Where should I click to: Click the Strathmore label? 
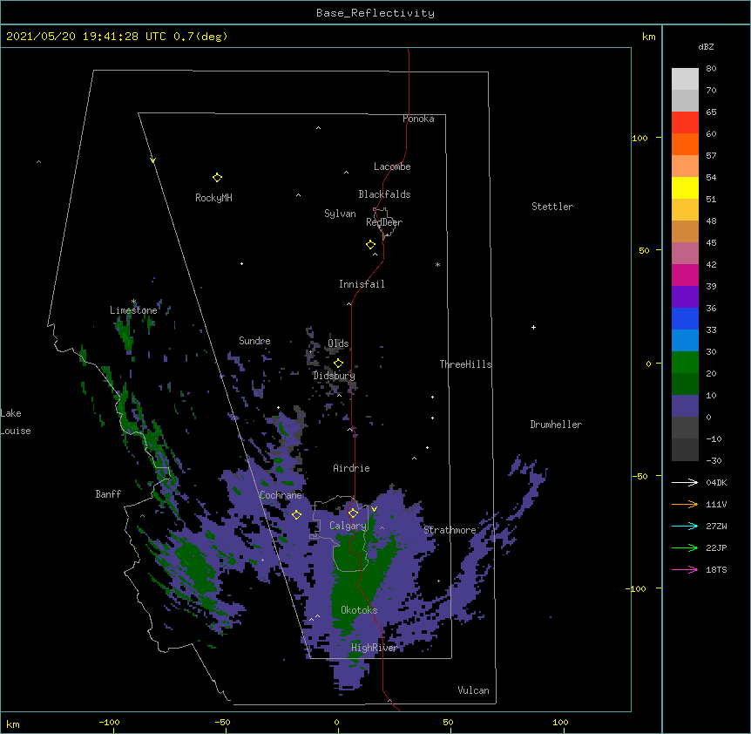tap(450, 530)
